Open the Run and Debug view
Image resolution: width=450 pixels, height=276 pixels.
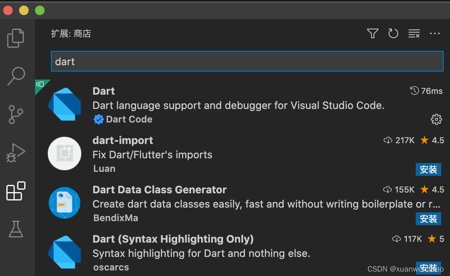coord(16,153)
